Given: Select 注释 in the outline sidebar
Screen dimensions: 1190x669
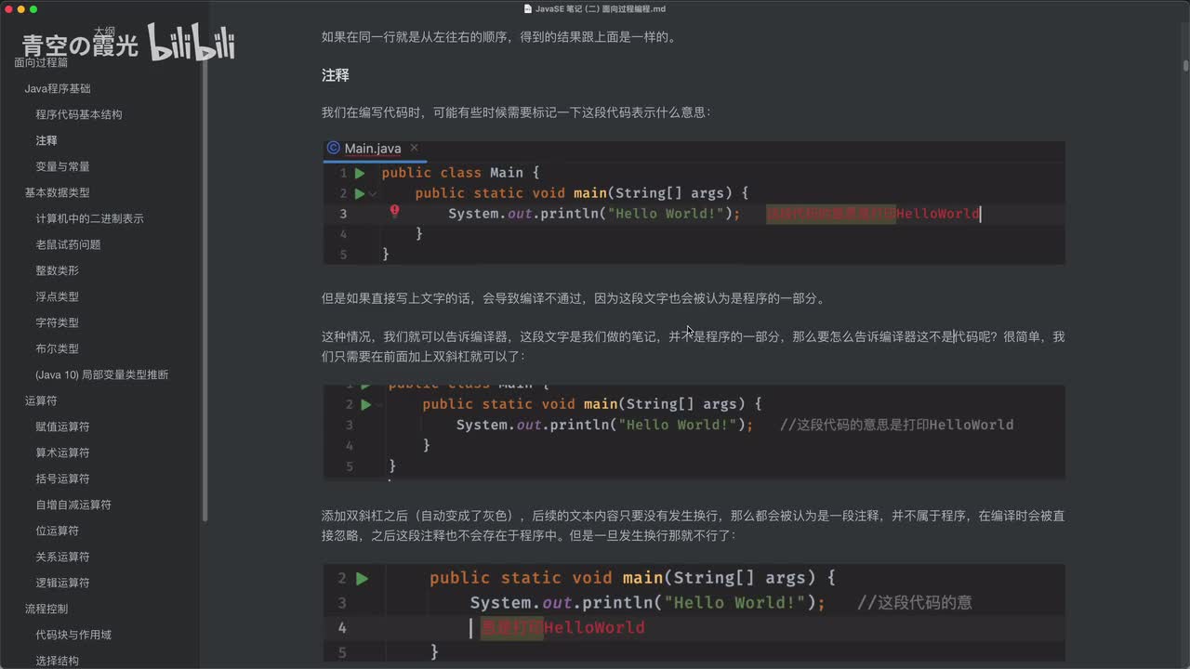Looking at the screenshot, I should click(x=46, y=140).
